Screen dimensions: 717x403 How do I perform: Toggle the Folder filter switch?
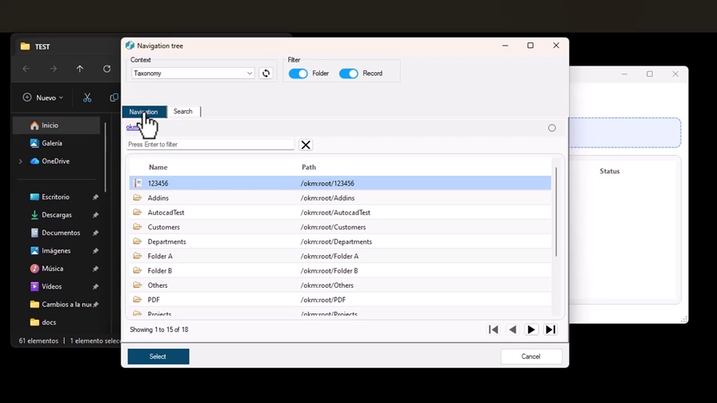pyautogui.click(x=298, y=74)
